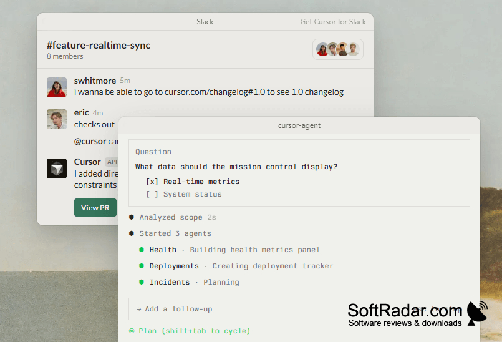Cycle the Plan mode toggle

[190, 331]
